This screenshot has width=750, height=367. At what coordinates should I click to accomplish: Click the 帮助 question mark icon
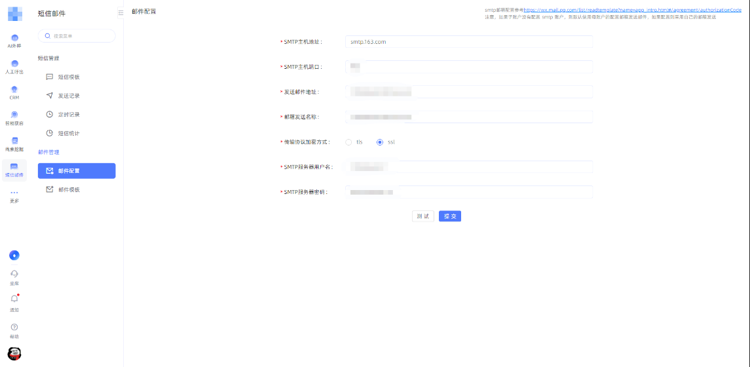14,327
